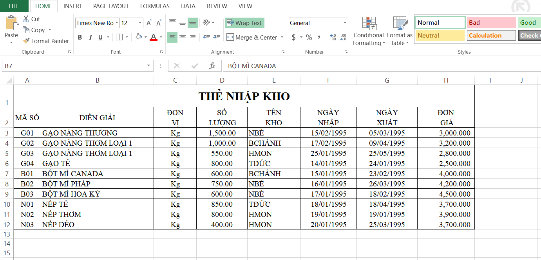541x260 pixels.
Task: Toggle Italic formatting
Action: coord(90,37)
